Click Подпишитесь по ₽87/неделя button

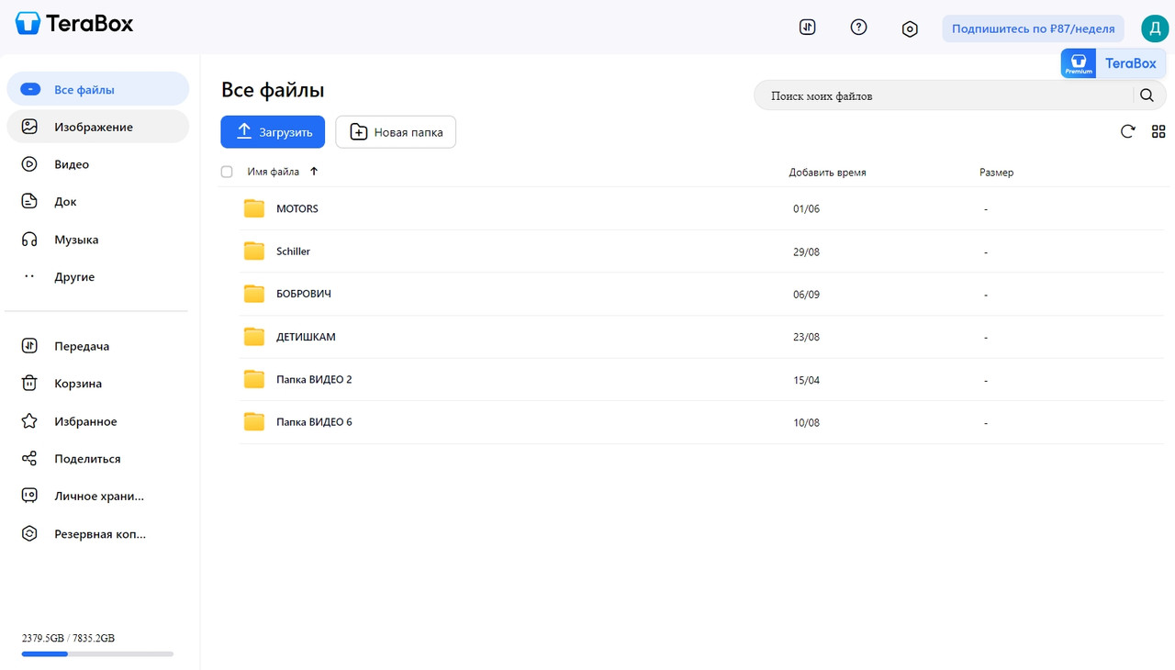[x=1034, y=28]
